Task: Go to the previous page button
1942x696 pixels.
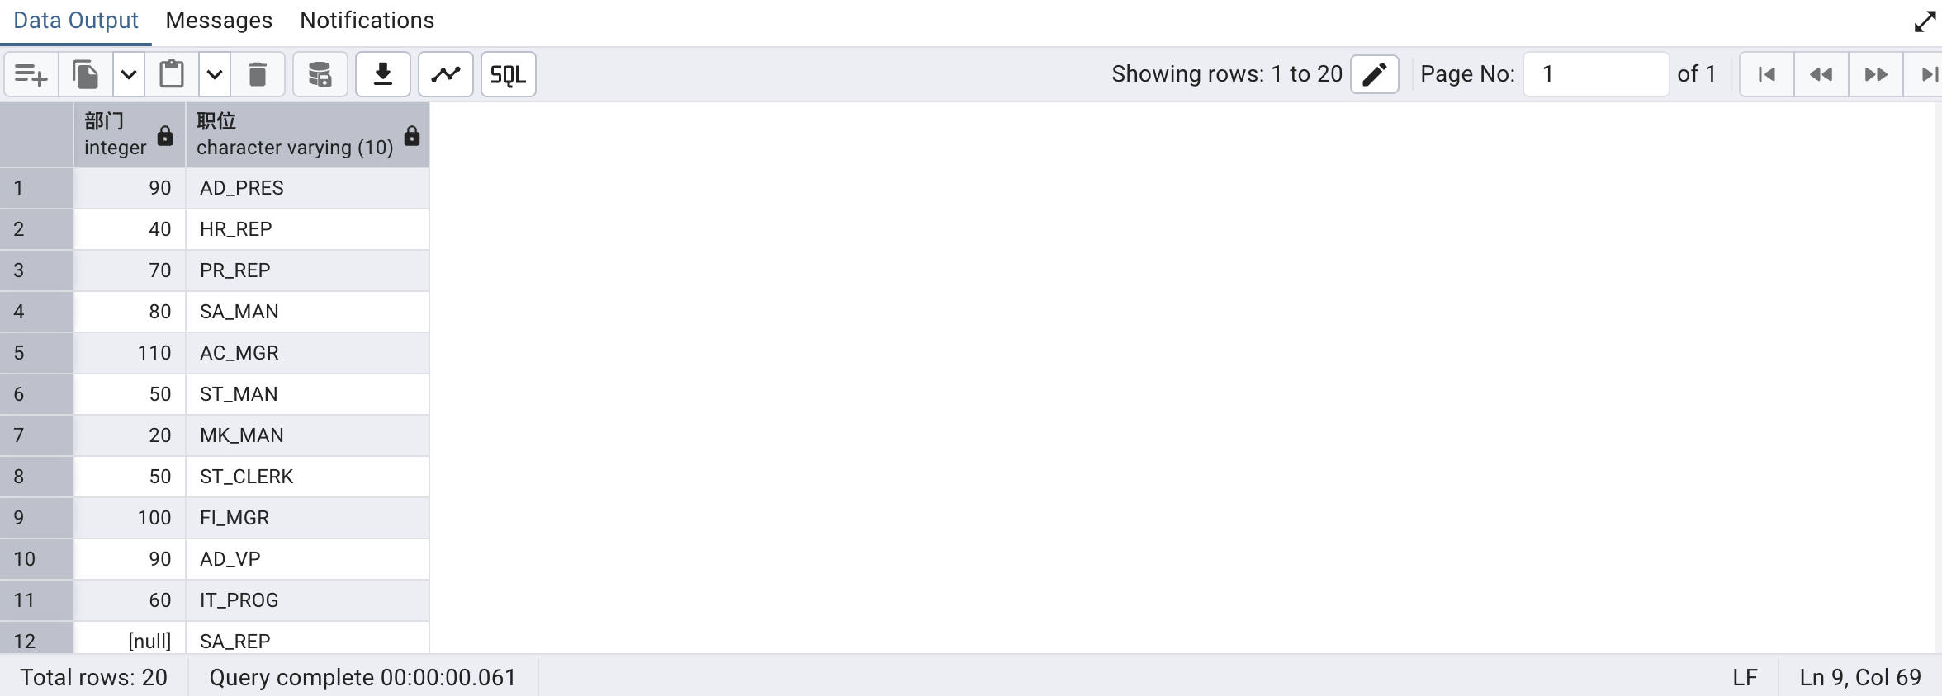Action: point(1821,74)
